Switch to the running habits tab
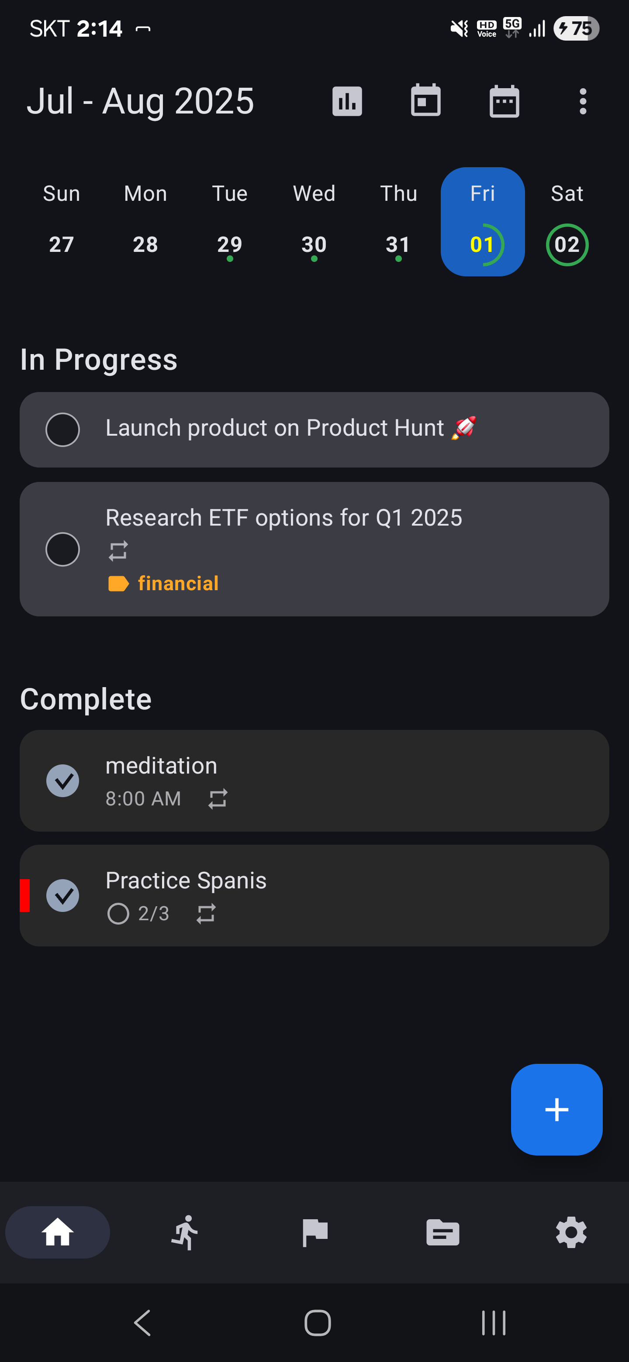The height and width of the screenshot is (1362, 629). coord(185,1232)
